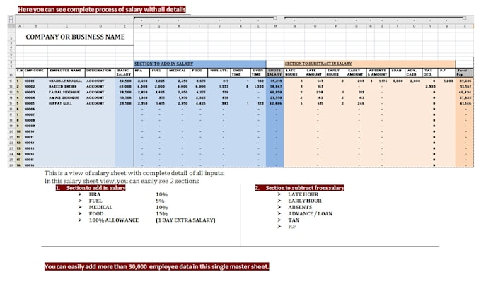Click the AWAIS SIDDIQUE name cell
Viewport: 481px width, 284px height.
tap(66, 97)
